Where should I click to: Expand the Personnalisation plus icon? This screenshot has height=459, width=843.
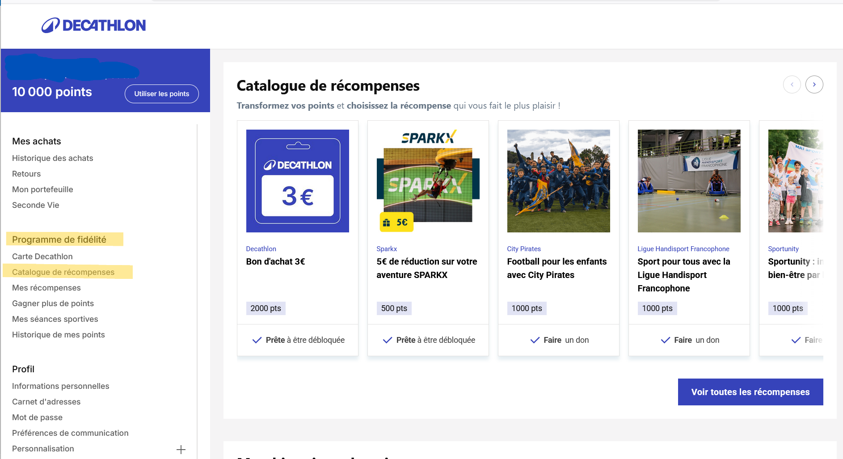[x=181, y=450]
